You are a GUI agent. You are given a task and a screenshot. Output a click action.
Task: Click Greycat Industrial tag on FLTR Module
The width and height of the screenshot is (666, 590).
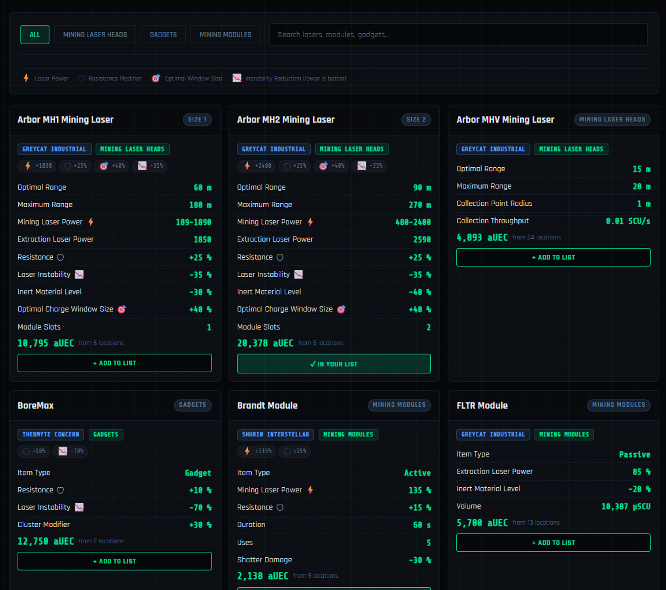pos(493,435)
